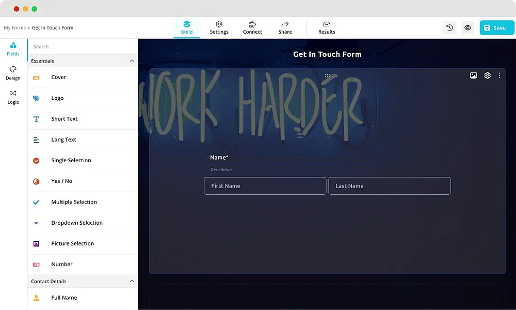Click the drag handle above the cover

pos(327,75)
